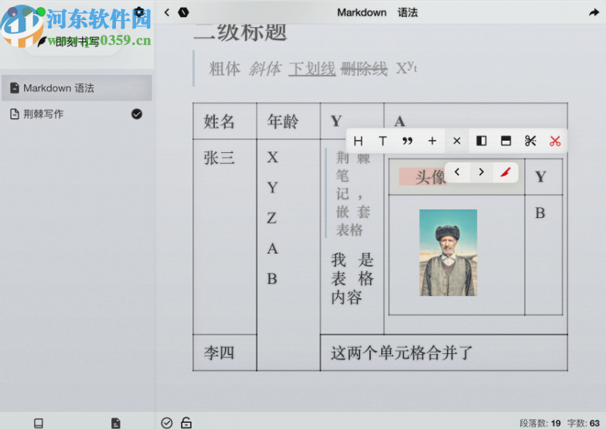Click the 张三 cell
The width and height of the screenshot is (606, 429).
point(224,237)
